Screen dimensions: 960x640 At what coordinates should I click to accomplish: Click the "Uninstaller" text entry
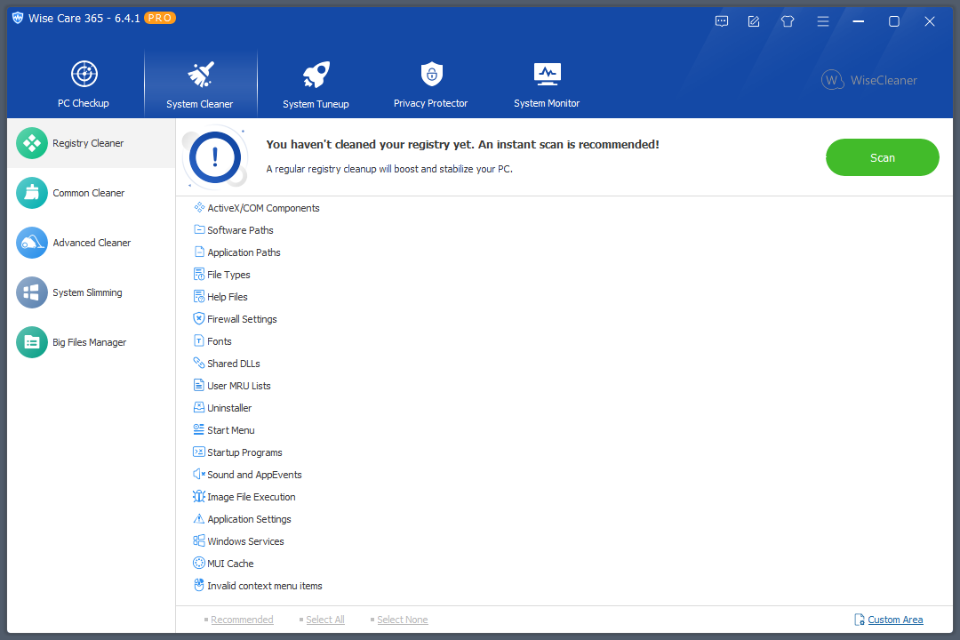point(229,408)
